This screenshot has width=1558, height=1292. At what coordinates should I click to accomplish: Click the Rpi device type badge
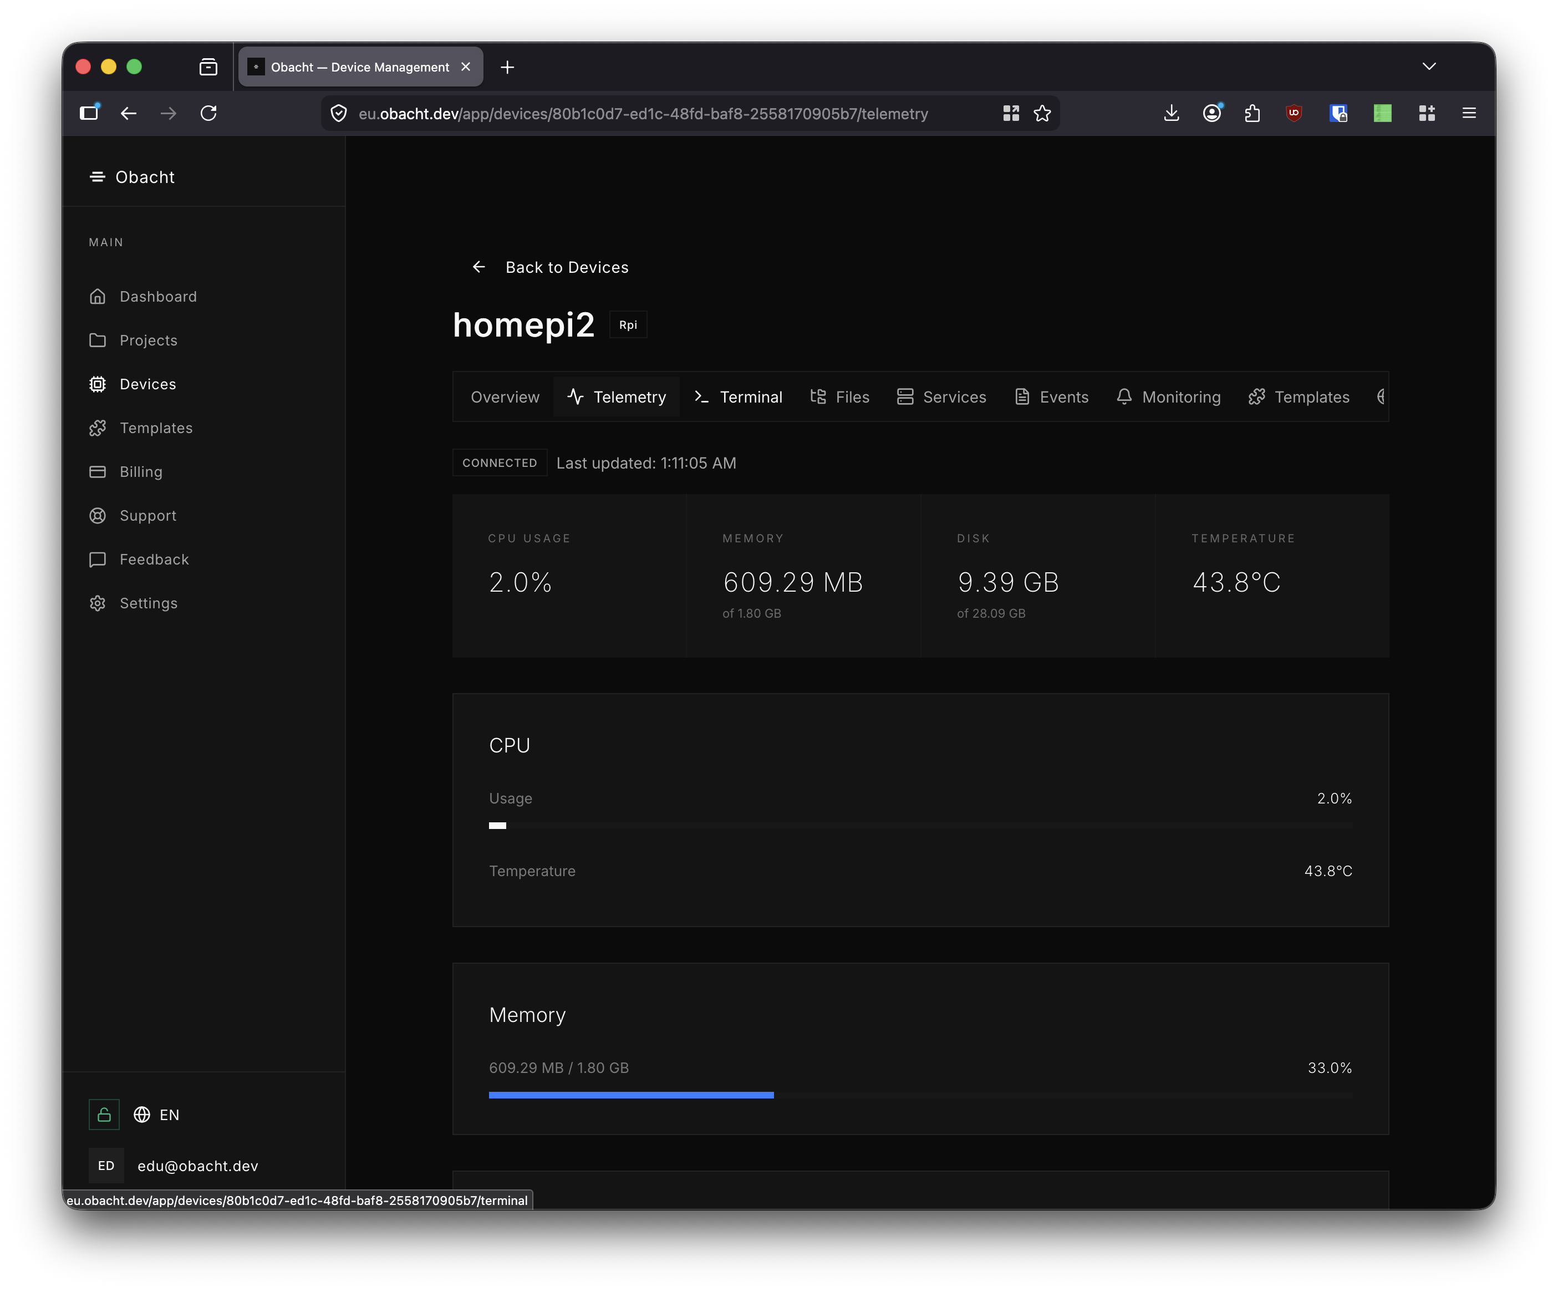pos(628,324)
